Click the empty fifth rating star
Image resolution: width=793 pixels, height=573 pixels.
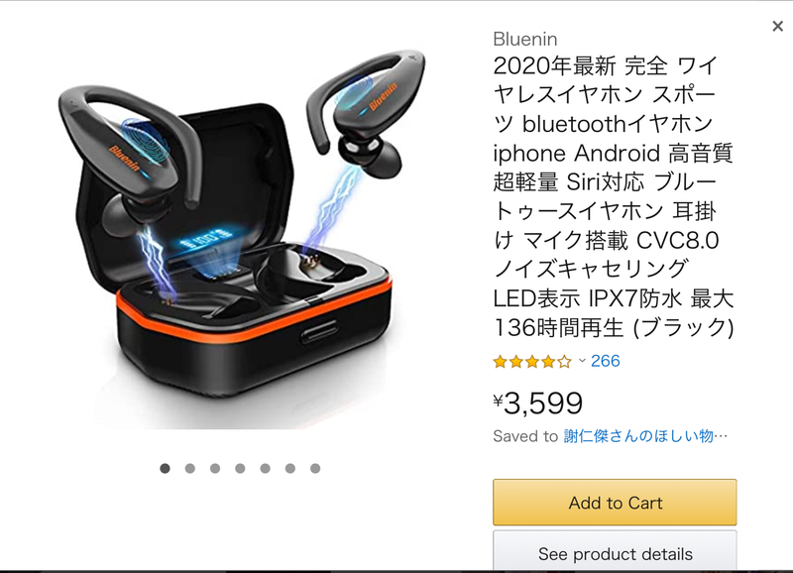coord(564,361)
